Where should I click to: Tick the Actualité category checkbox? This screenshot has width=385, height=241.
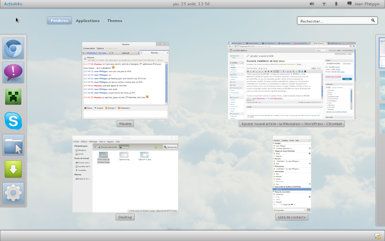coord(327,90)
